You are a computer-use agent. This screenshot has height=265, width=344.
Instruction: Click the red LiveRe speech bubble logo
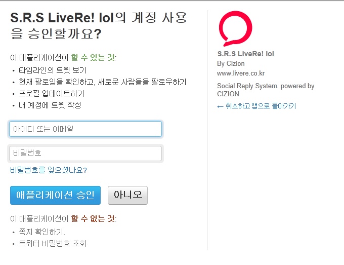click(x=235, y=28)
